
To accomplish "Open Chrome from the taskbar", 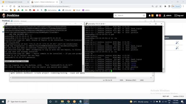I will click(x=68, y=101).
